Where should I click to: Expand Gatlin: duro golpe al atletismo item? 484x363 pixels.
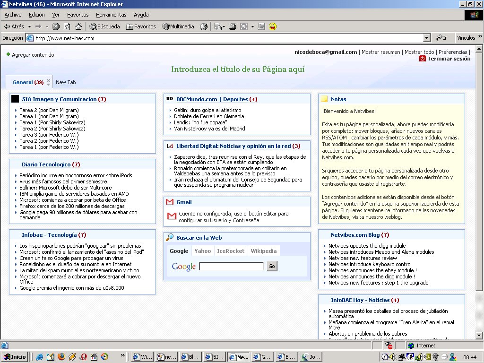coord(208,110)
